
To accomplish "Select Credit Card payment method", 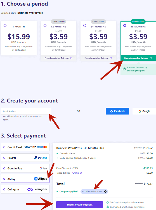I will (25, 147).
